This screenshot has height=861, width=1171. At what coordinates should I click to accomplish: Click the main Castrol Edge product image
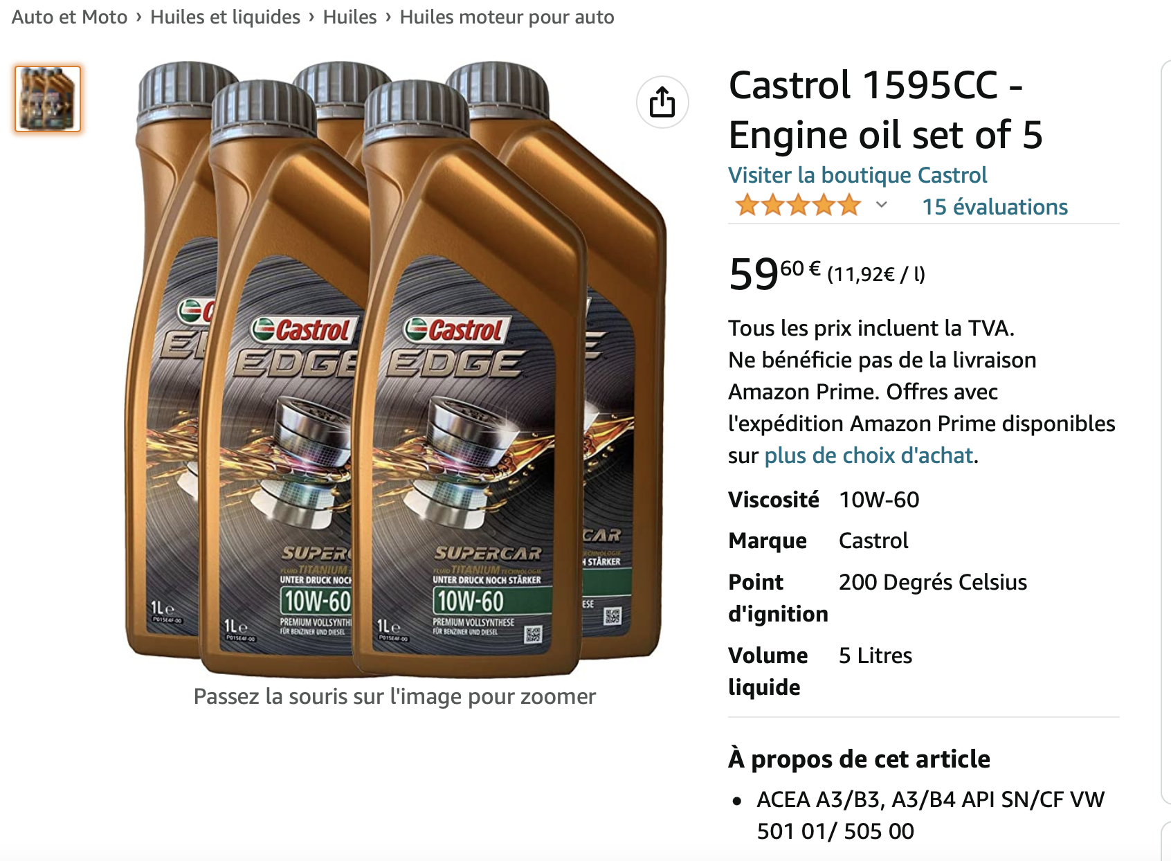(x=395, y=369)
